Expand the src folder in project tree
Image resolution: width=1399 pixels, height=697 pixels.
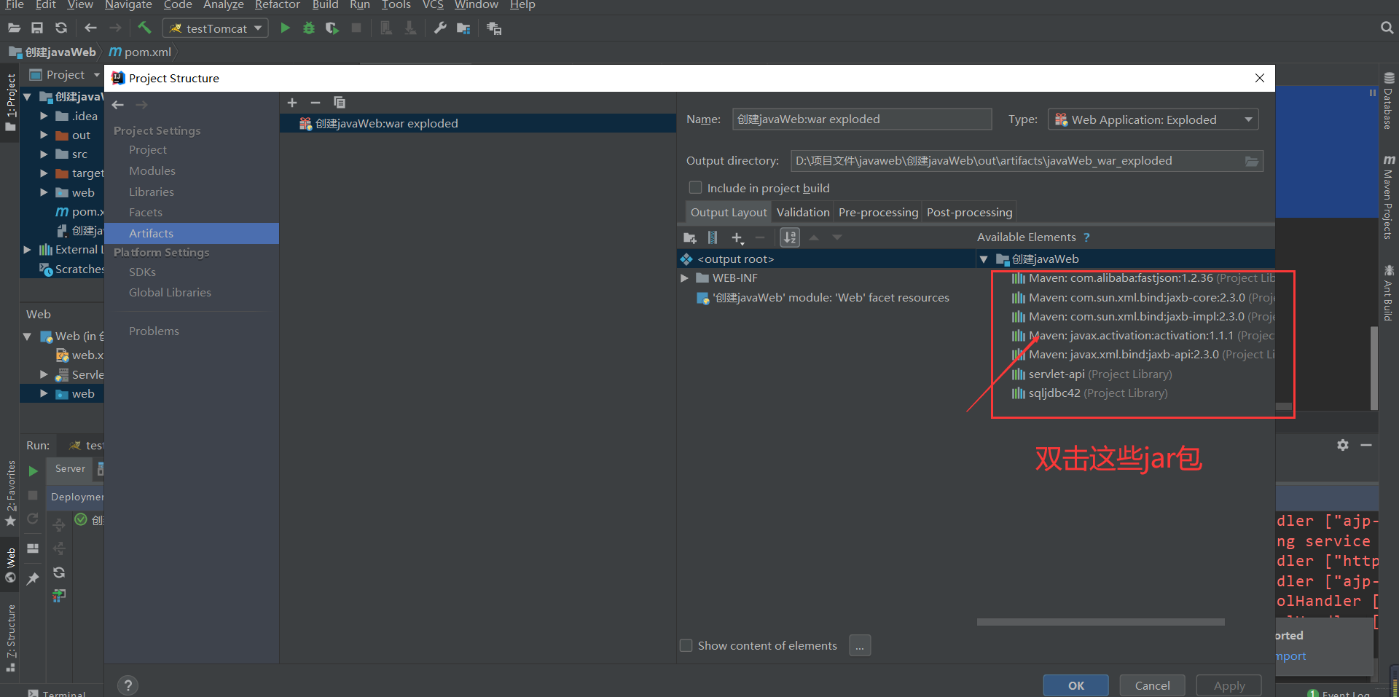point(44,154)
